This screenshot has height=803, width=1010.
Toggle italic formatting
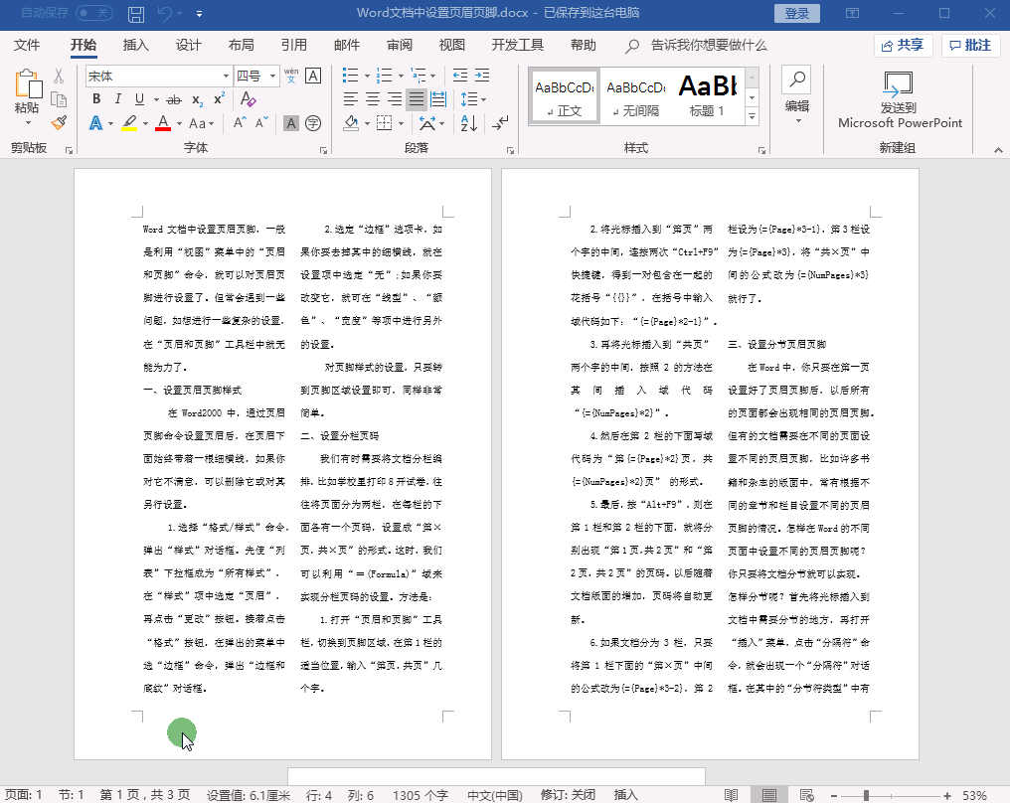(118, 99)
